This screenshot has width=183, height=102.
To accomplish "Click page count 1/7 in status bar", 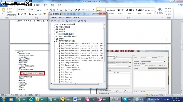I will tap(5, 95).
